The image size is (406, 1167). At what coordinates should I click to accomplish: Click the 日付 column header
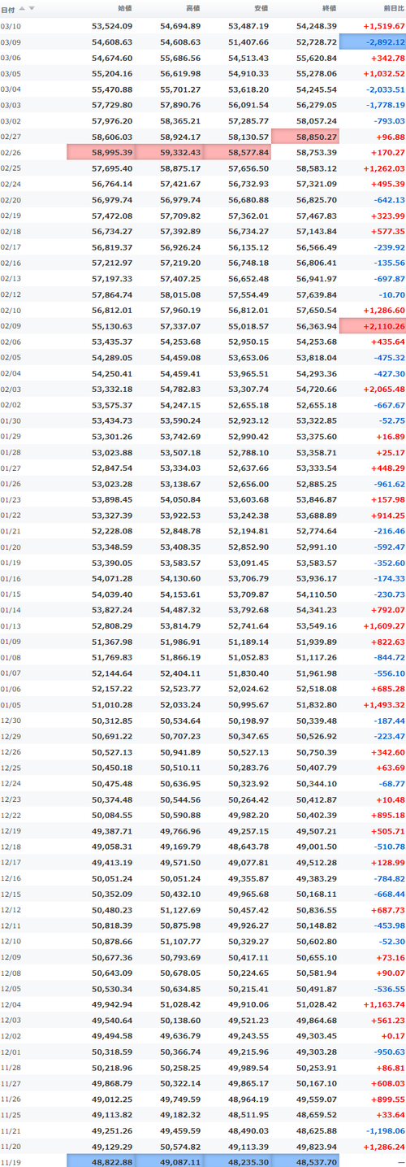pos(7,8)
